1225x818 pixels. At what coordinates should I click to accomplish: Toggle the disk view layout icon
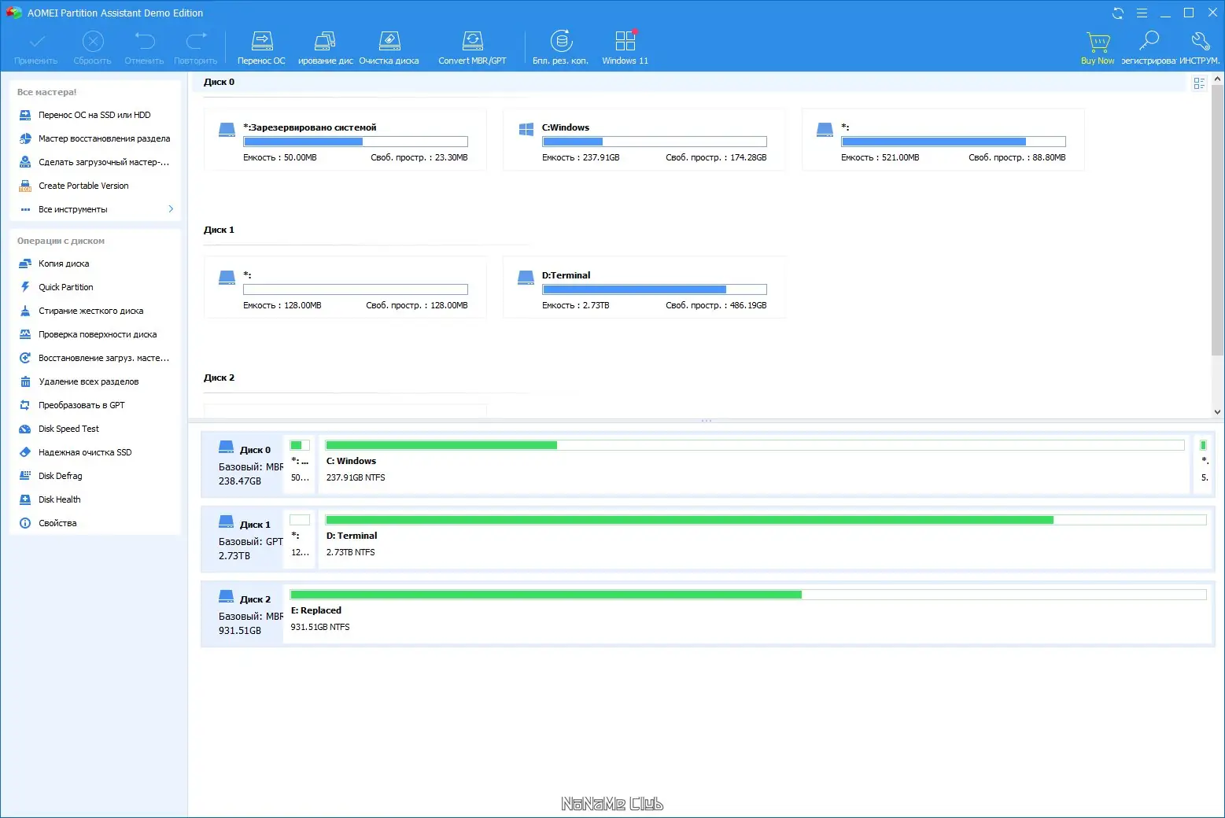click(x=1199, y=83)
